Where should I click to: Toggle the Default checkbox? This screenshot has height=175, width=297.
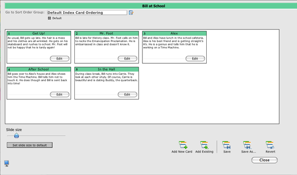click(x=49, y=18)
